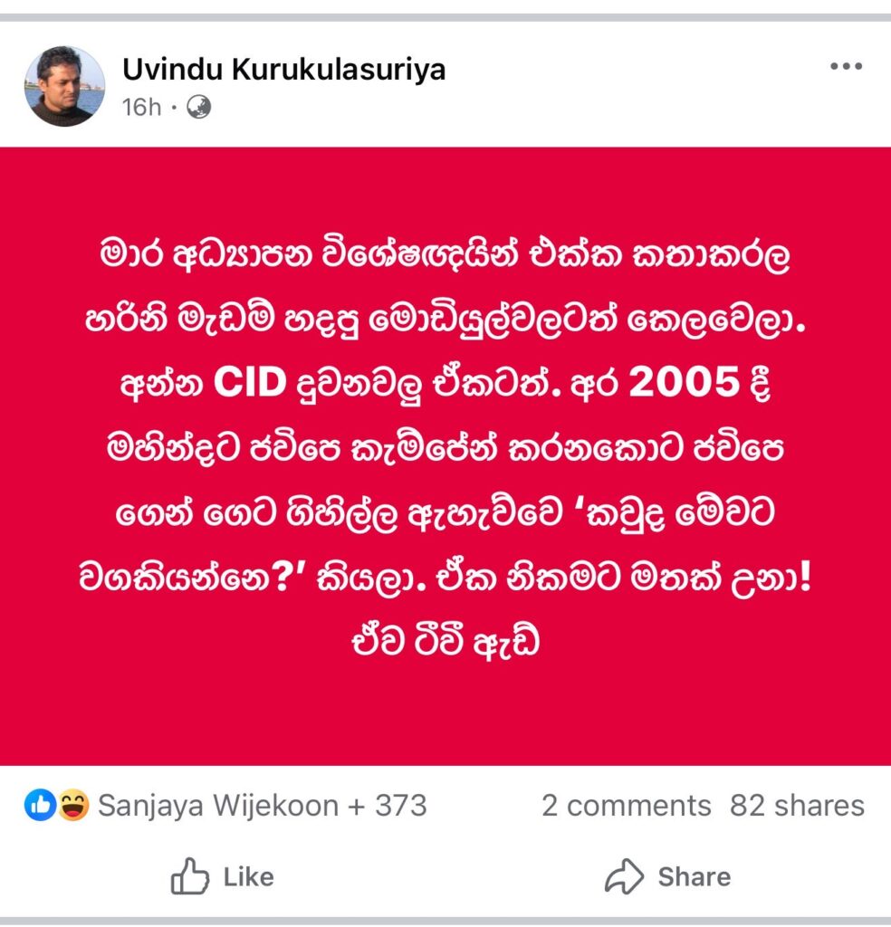Screen dimensions: 891x927
Task: Click the bold 2005 number in post
Action: point(685,382)
